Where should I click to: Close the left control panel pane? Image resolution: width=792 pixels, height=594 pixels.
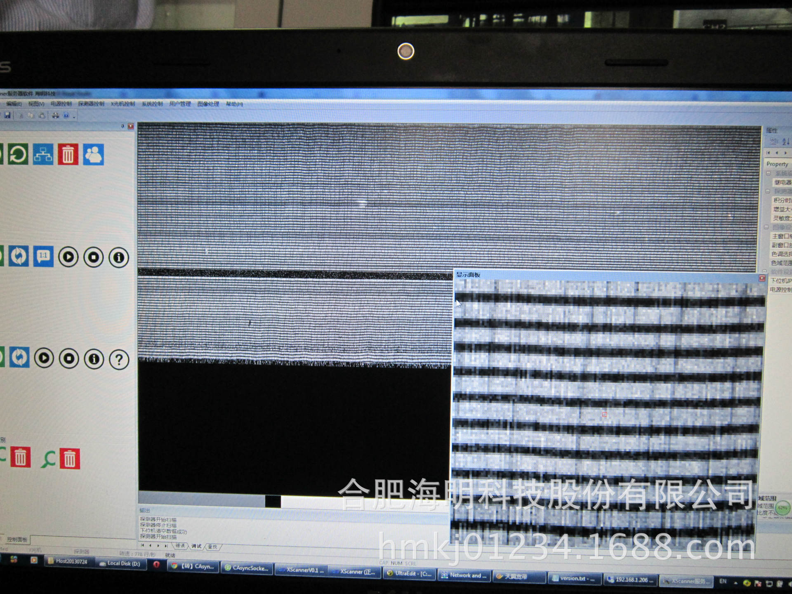[131, 126]
